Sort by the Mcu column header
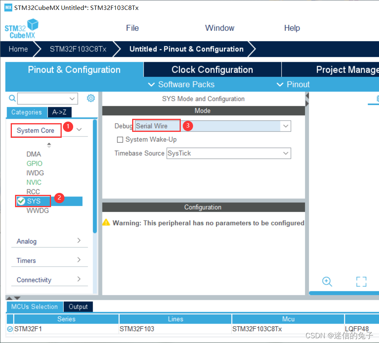This screenshot has width=379, height=343. [288, 319]
